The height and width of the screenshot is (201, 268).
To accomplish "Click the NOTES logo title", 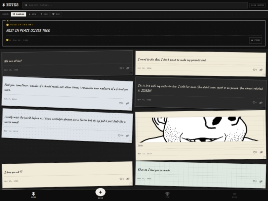I will (12, 5).
